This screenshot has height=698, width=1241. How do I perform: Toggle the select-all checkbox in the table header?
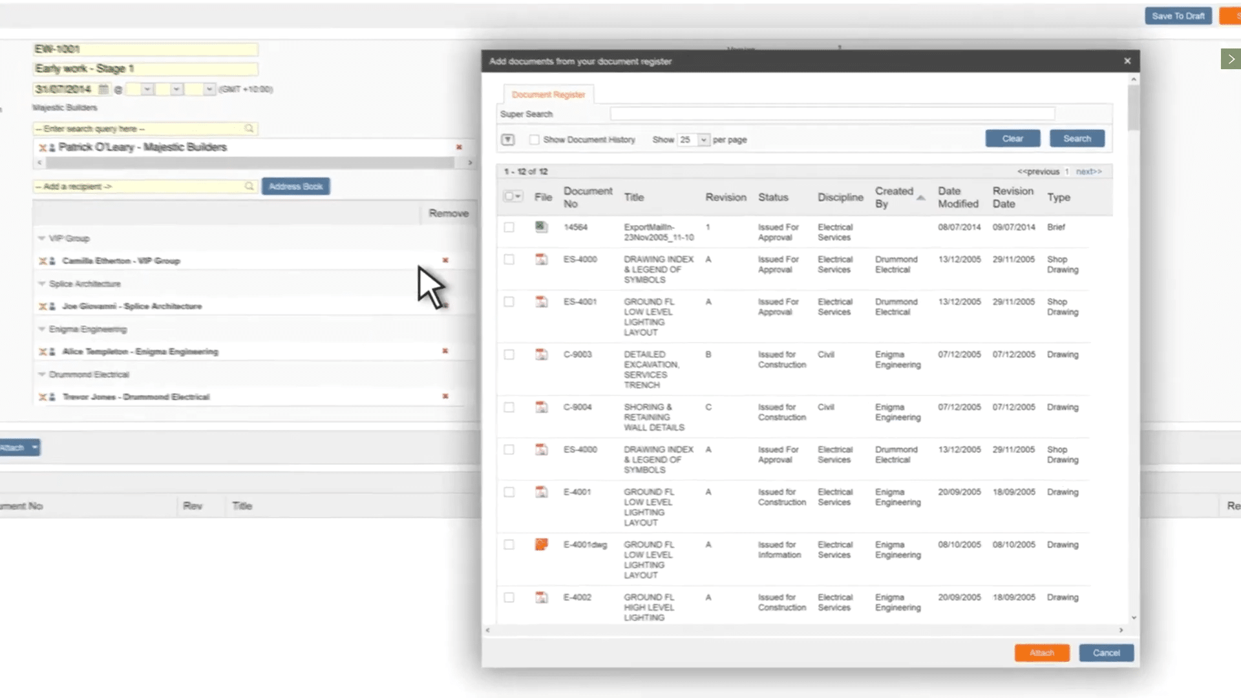click(508, 195)
